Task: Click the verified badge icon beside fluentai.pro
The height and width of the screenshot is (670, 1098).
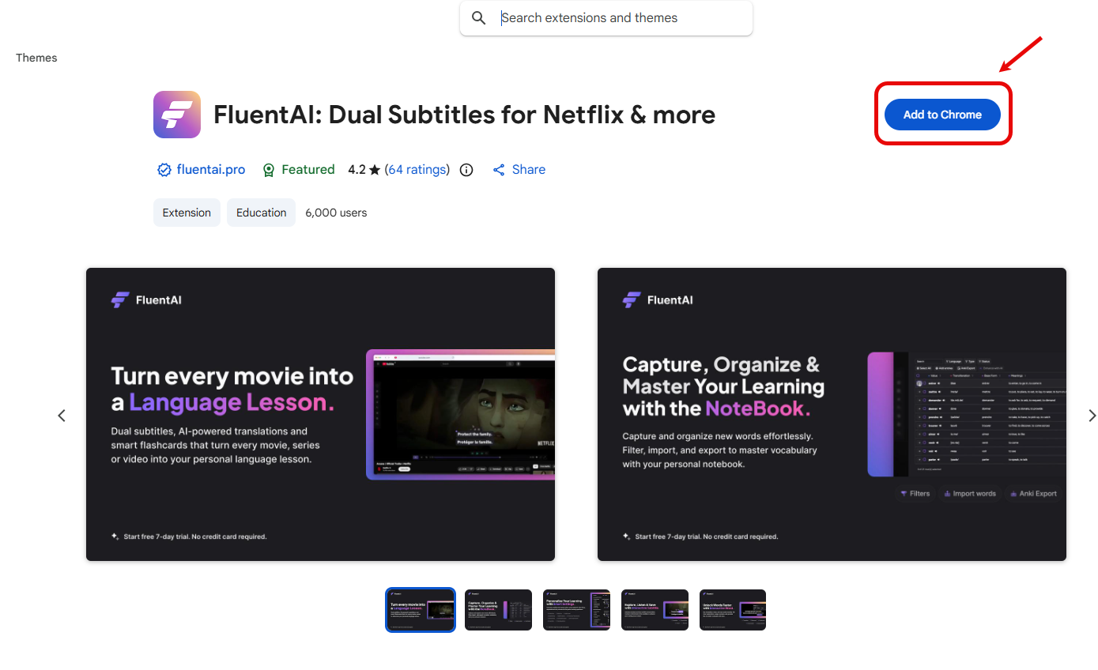Action: point(164,170)
